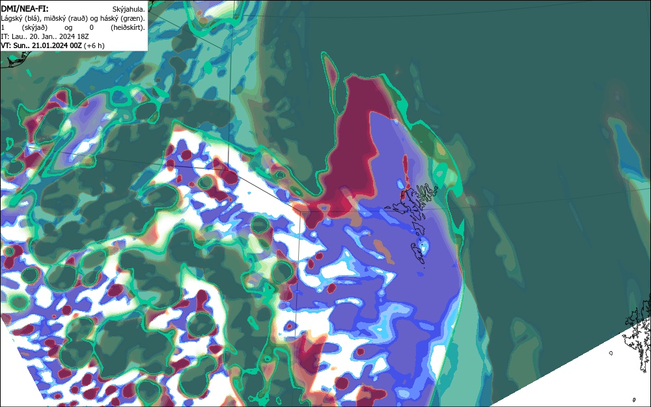Click the valid time 'VT: Sun.. 21.01.2024 00Z'
651x407 pixels.
point(42,46)
